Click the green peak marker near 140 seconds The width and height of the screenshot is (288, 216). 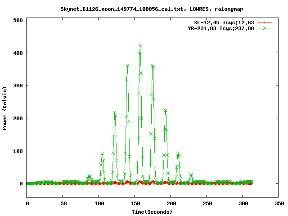pyautogui.click(x=127, y=66)
